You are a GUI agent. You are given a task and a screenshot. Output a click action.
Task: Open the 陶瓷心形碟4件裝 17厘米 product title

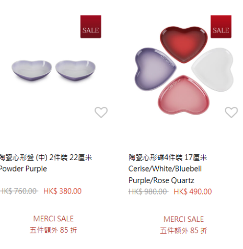(x=168, y=157)
